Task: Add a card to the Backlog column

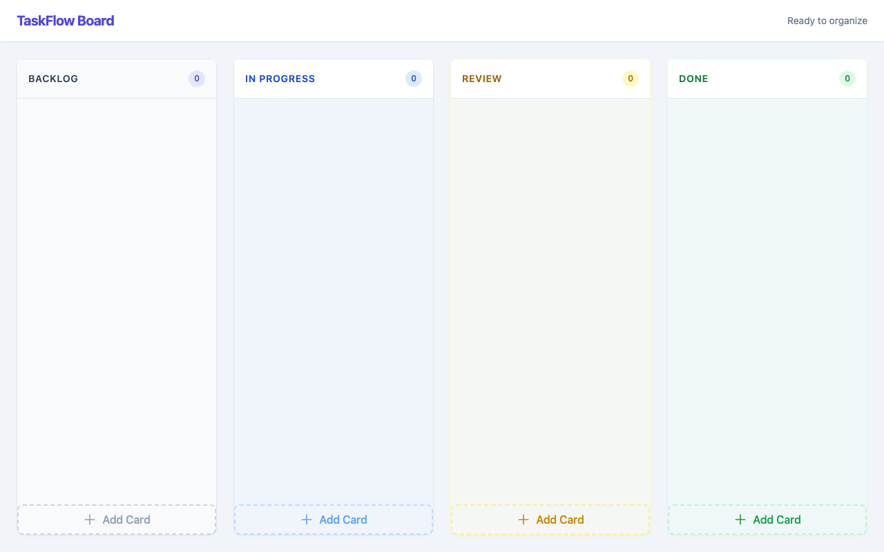Action: (116, 520)
